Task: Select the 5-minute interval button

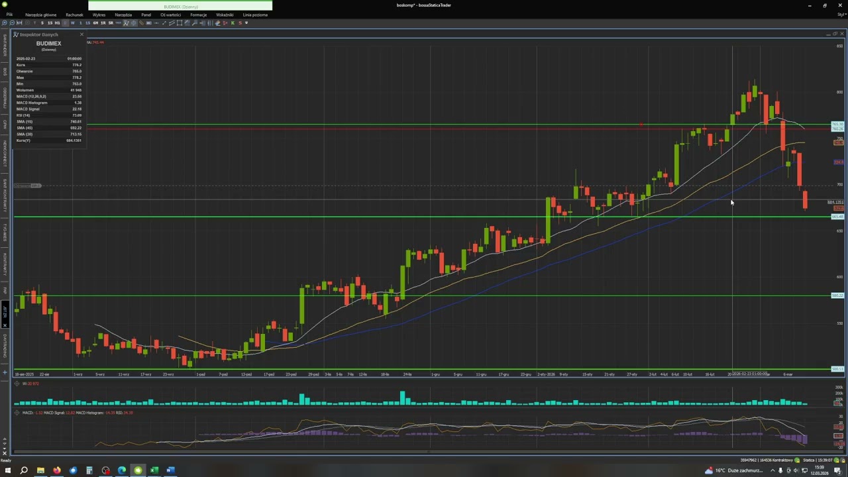Action: (x=42, y=23)
